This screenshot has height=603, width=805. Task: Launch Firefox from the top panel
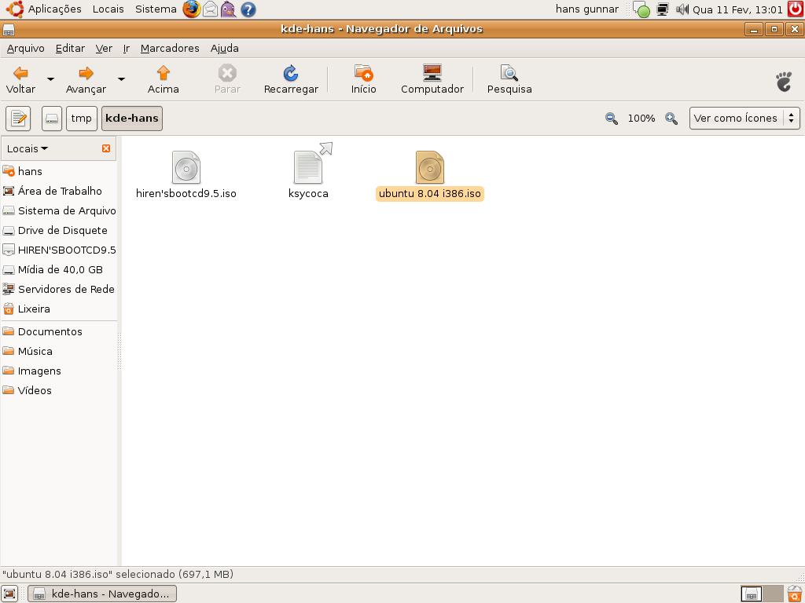[192, 9]
